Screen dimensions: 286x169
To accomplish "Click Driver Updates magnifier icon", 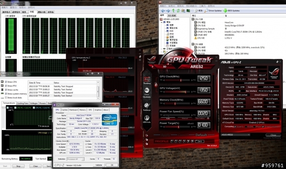I will tap(206, 11).
